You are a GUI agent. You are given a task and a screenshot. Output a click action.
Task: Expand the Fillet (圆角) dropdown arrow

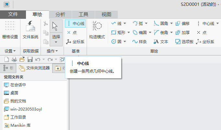tap(172, 23)
